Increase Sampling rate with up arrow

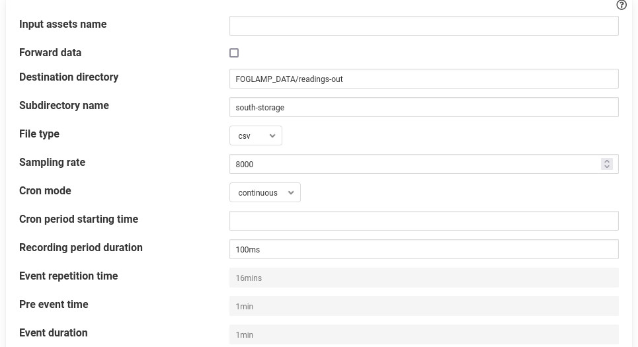tap(607, 161)
